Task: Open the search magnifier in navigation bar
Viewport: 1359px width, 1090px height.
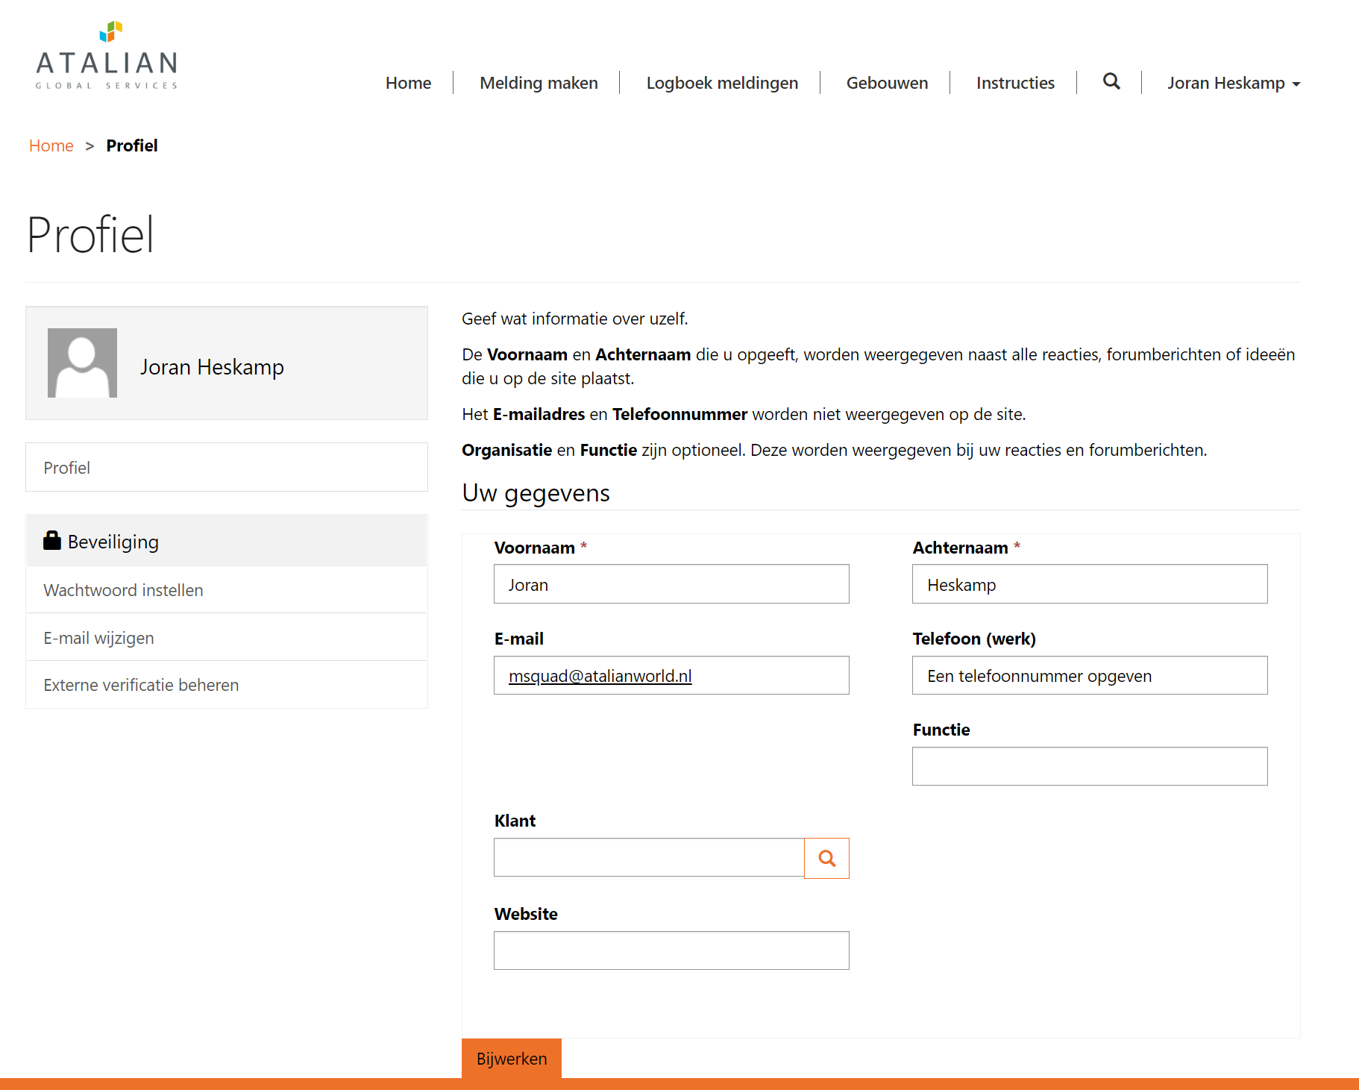Action: coord(1111,82)
